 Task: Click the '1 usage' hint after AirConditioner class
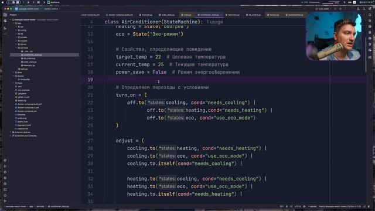215,22
